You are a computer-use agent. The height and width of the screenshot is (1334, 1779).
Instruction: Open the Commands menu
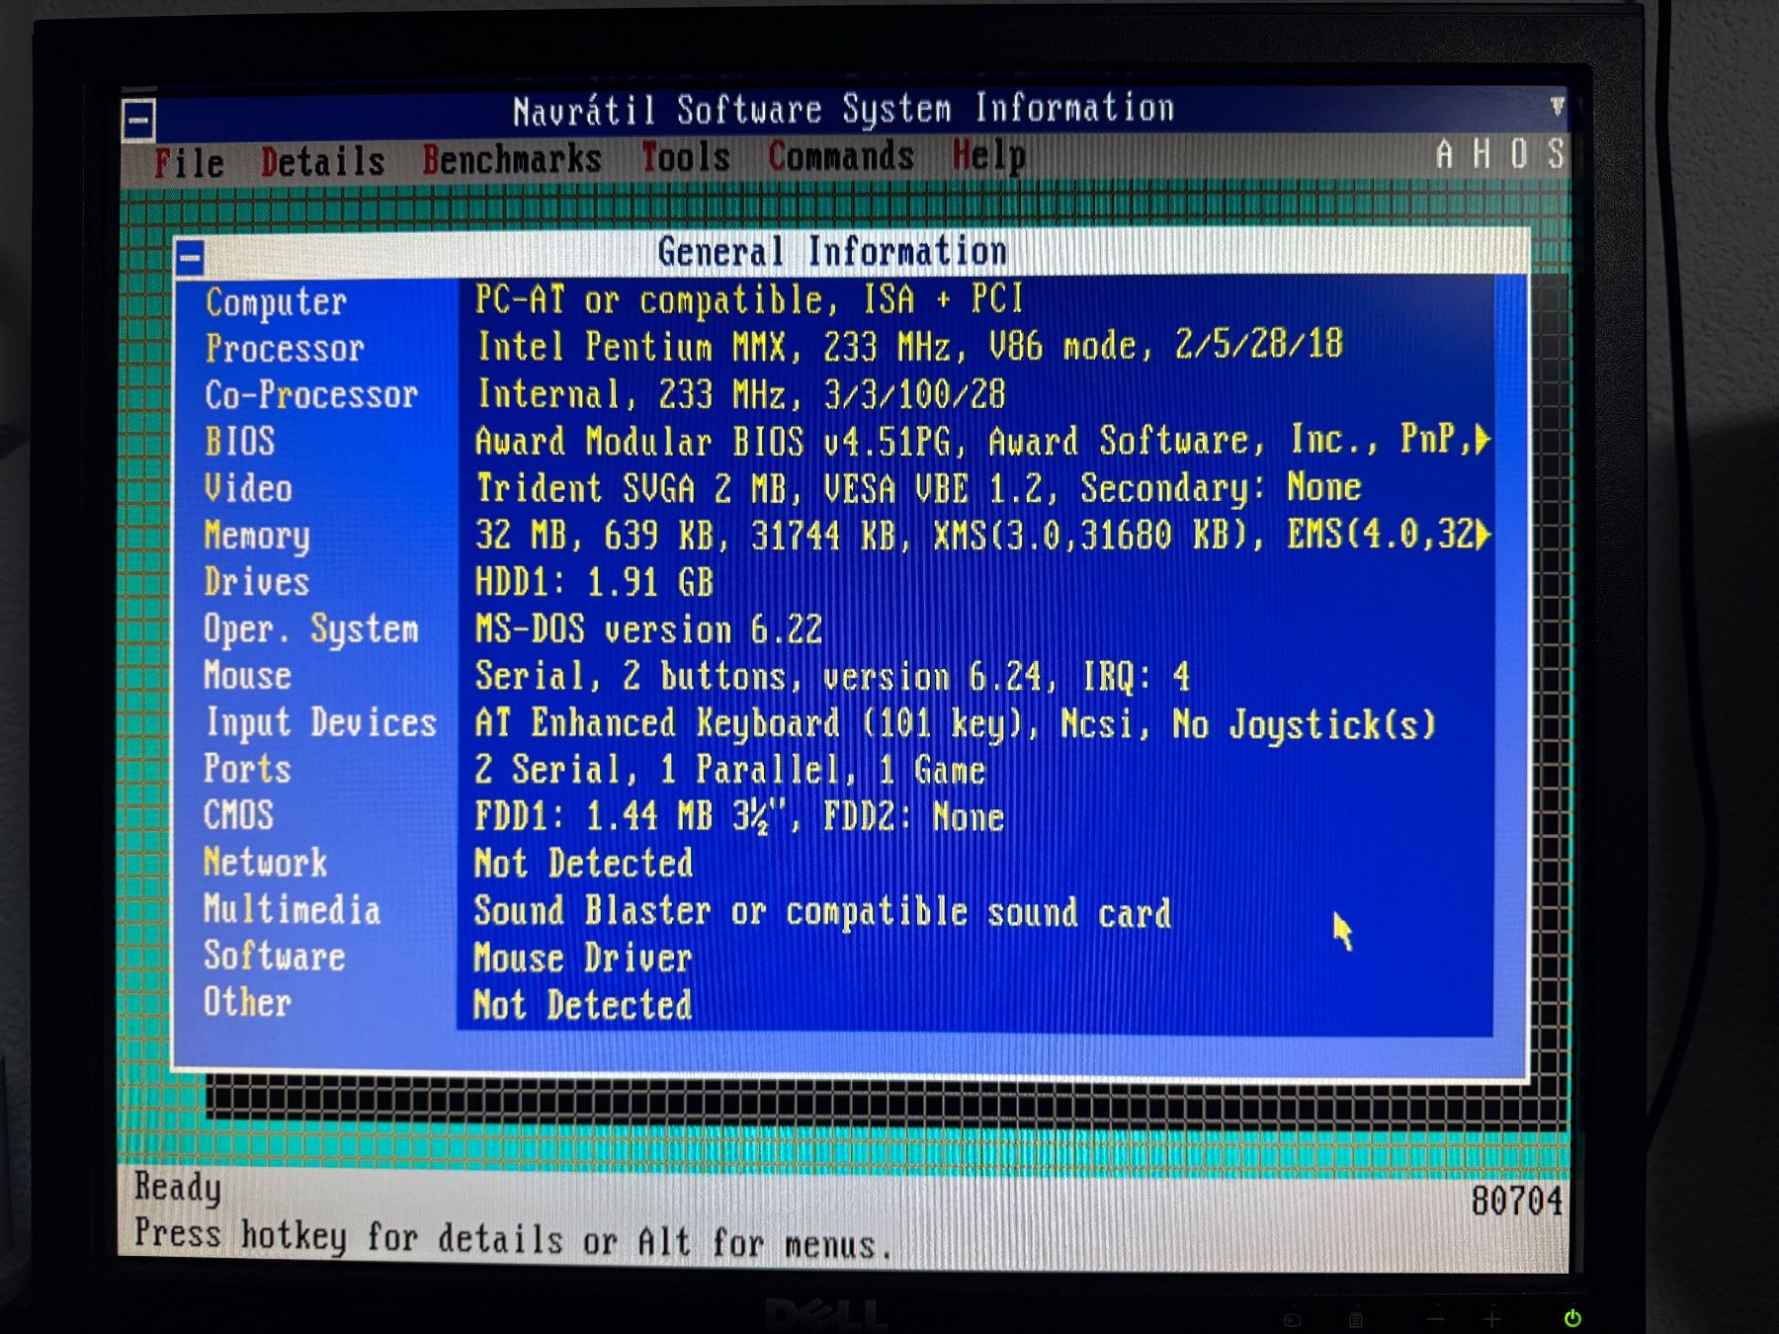(x=841, y=156)
